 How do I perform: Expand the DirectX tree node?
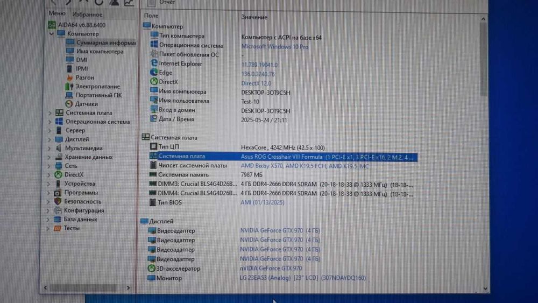49,175
